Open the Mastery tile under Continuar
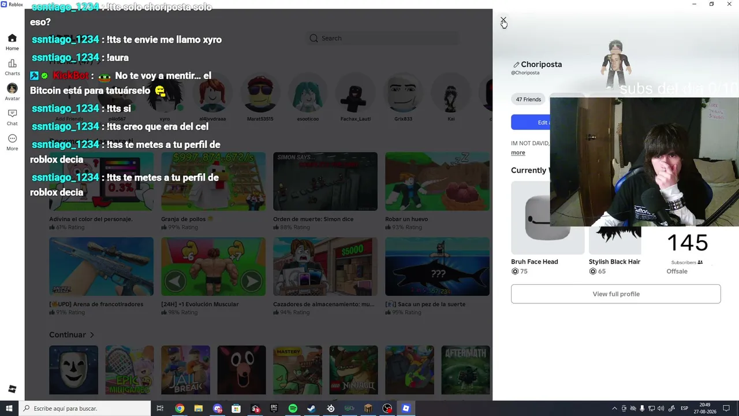739x416 pixels. click(x=297, y=370)
